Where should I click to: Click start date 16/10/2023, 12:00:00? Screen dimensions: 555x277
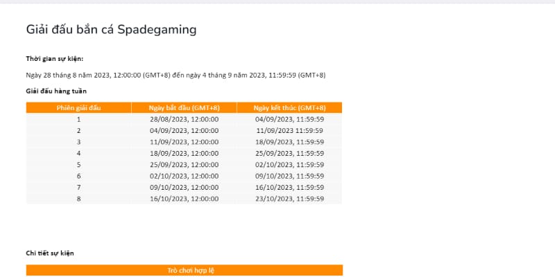pos(184,199)
